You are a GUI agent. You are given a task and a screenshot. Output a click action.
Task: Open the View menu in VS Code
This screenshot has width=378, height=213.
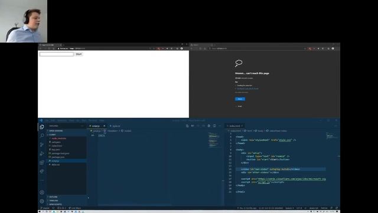(x=71, y=120)
